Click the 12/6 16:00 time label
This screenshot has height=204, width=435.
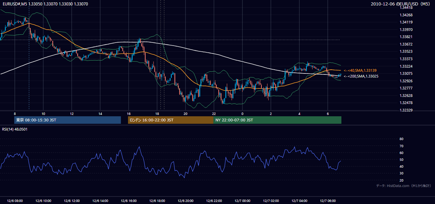pos(129,201)
